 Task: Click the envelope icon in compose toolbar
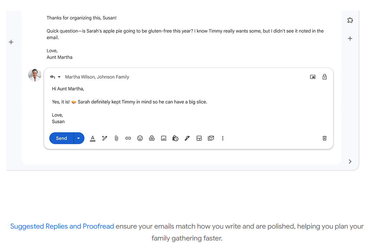[x=211, y=138]
